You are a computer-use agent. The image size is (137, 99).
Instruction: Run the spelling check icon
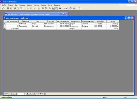(x=21, y=9)
